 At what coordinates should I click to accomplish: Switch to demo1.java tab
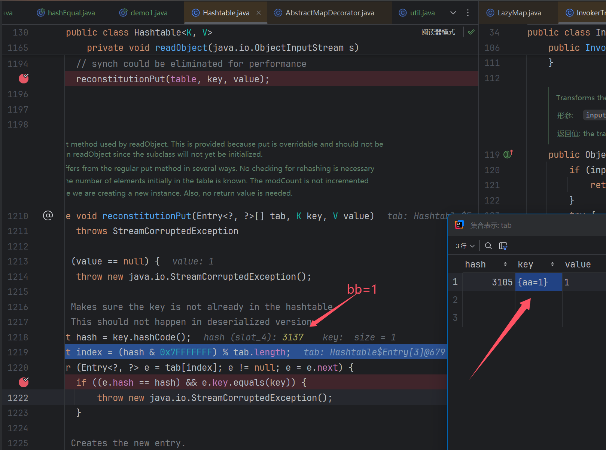tap(143, 13)
